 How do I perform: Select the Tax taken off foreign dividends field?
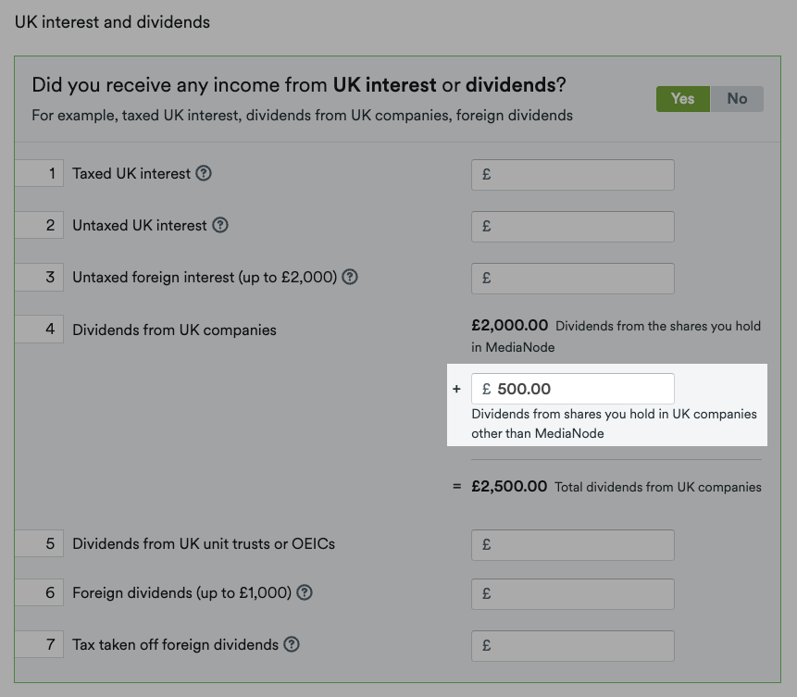[x=572, y=646]
